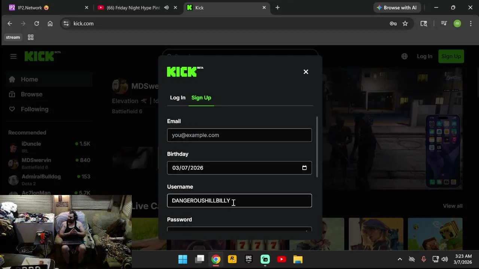
Task: Click the Birthday date field
Action: (x=239, y=168)
